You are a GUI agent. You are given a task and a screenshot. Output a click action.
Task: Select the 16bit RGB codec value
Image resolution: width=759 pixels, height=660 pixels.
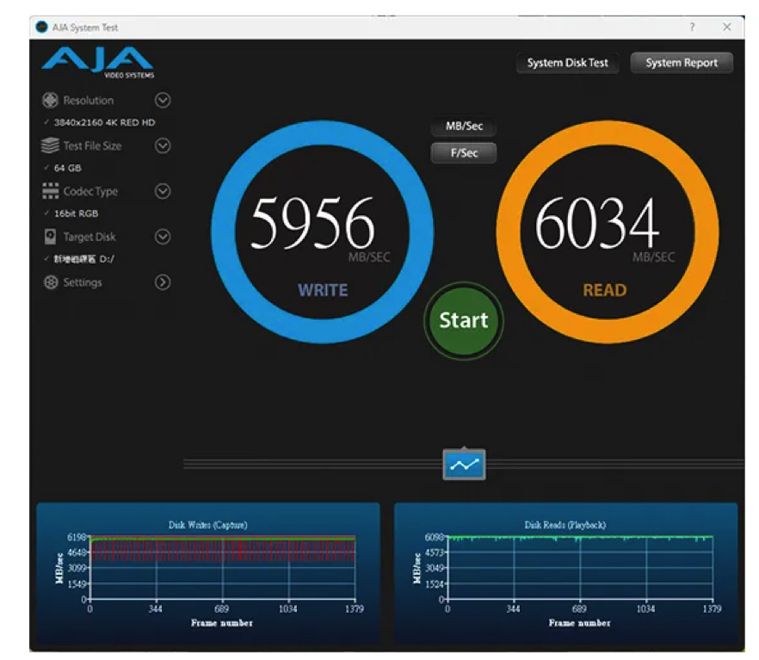click(x=76, y=213)
